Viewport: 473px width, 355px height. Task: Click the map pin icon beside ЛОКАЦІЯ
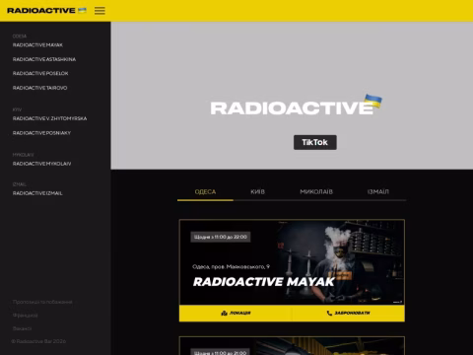tap(225, 314)
